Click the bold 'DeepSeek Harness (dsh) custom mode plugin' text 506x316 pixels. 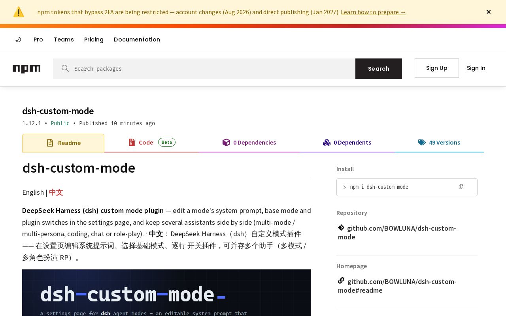click(93, 211)
